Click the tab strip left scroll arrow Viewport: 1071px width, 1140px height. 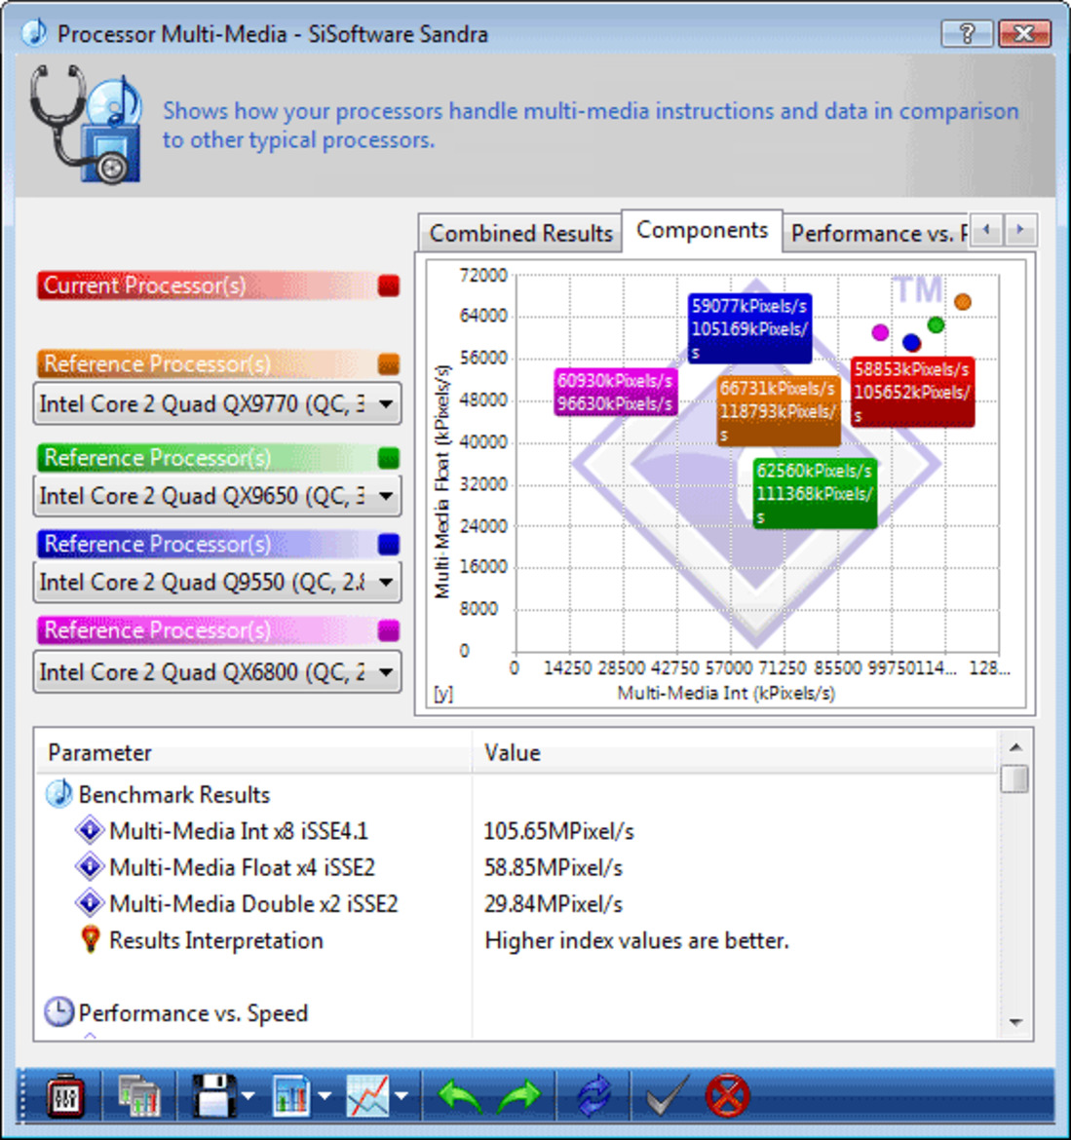(x=986, y=230)
